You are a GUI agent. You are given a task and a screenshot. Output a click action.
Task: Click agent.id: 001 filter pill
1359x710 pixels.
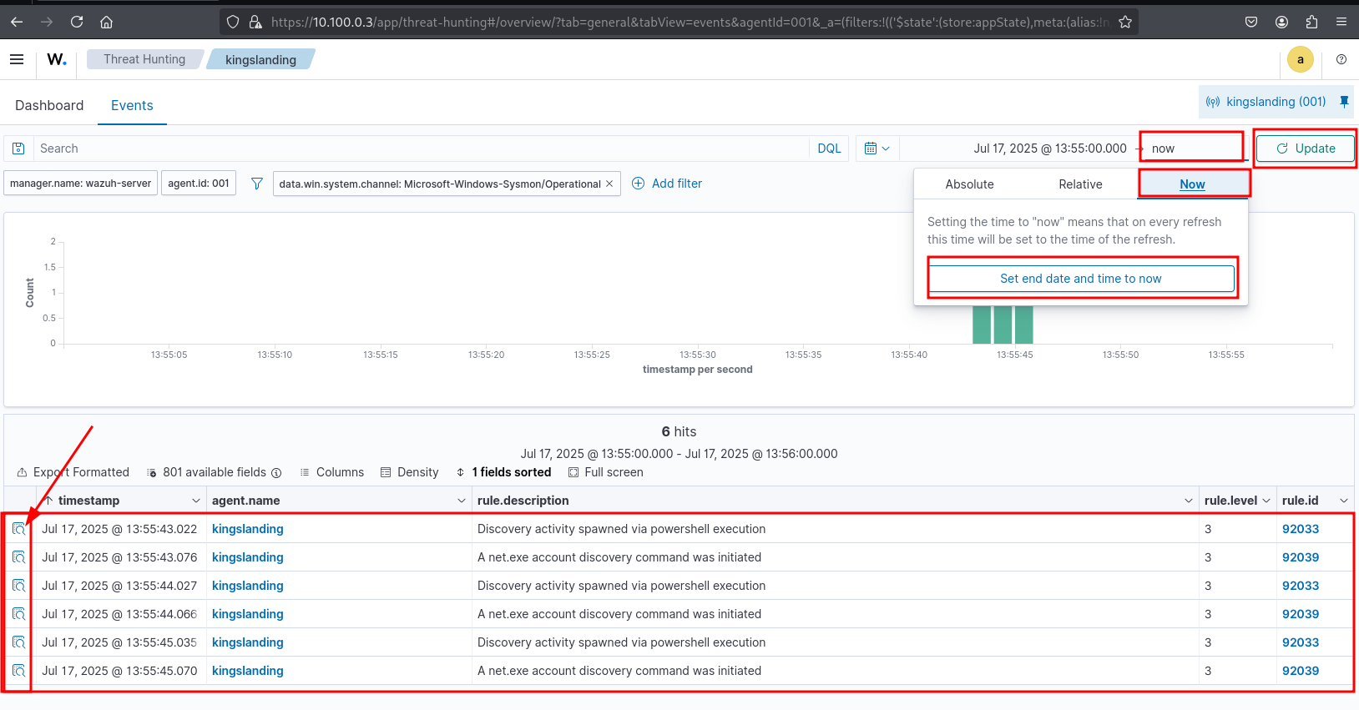198,184
